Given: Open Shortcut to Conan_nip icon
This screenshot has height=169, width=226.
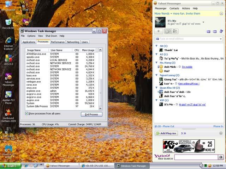Looking at the screenshot, I should coord(8,134).
